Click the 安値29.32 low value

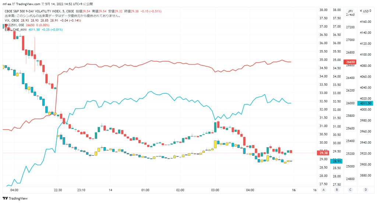[x=115, y=11]
